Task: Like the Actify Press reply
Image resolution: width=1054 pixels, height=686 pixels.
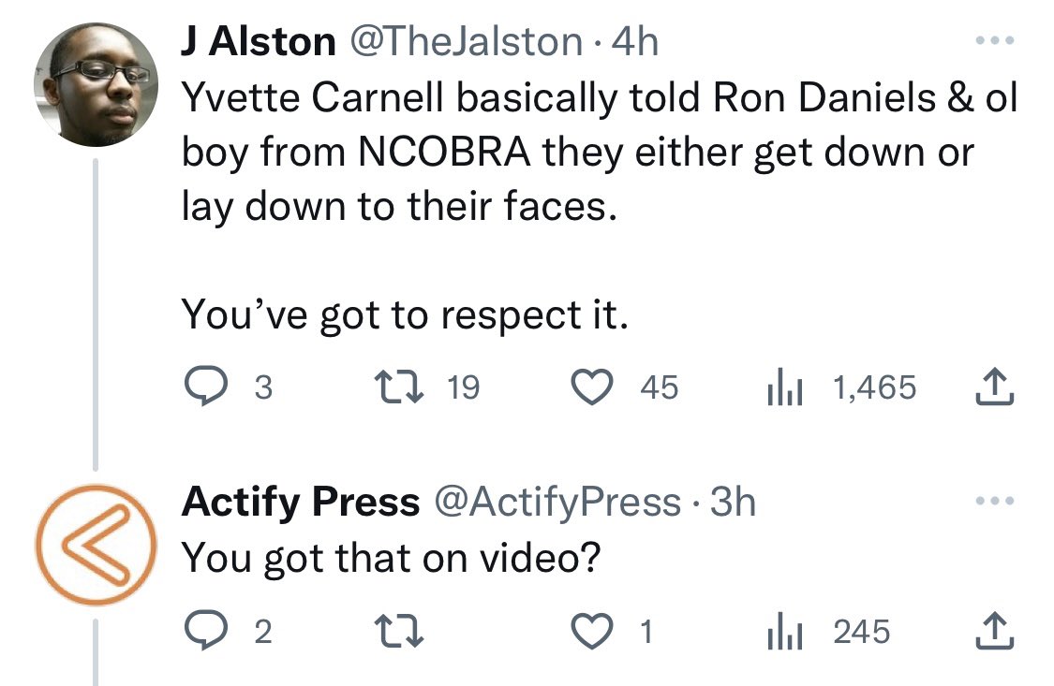Action: (x=591, y=632)
